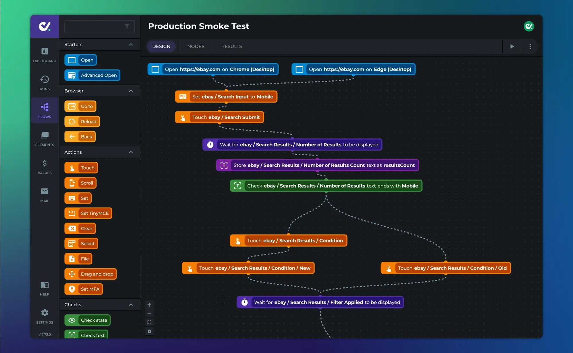Switch to the Design tab
573x353 pixels.
point(161,46)
